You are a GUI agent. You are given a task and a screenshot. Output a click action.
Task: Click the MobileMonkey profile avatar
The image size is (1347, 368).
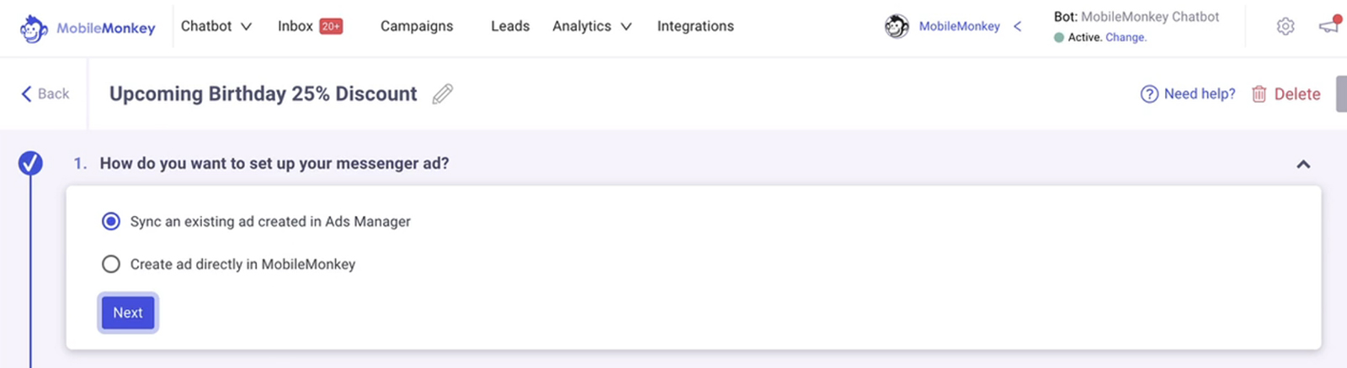tap(897, 27)
